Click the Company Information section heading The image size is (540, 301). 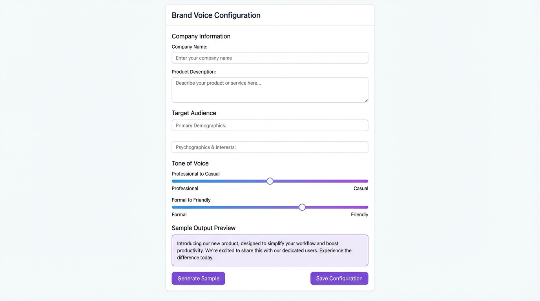point(201,36)
